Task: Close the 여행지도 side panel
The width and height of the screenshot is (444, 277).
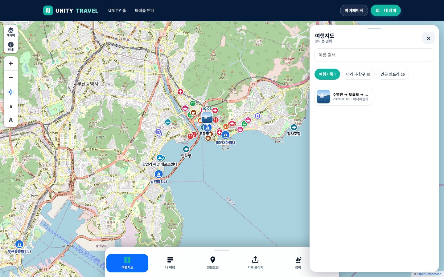Action: (428, 38)
